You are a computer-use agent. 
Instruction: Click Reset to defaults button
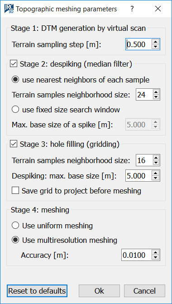tap(37, 291)
